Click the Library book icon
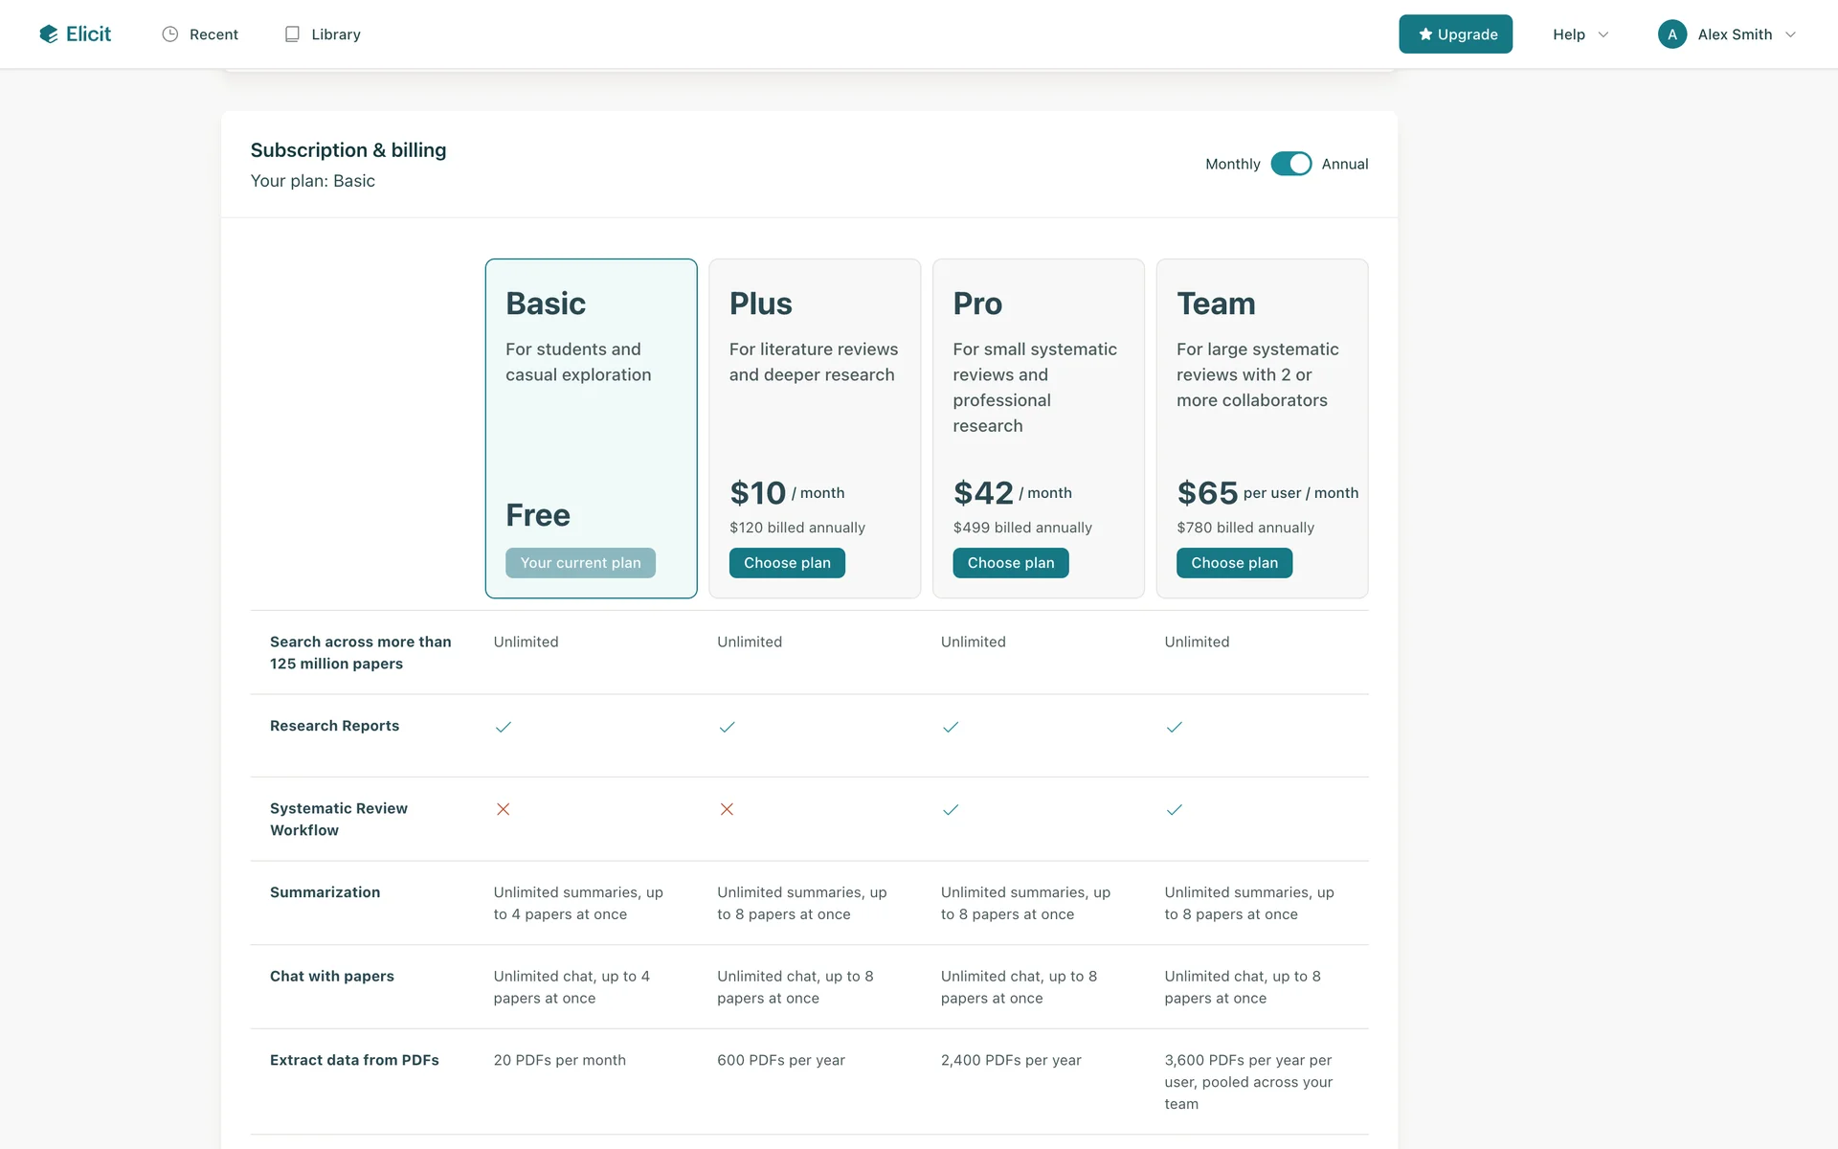Viewport: 1838px width, 1149px height. (x=292, y=34)
